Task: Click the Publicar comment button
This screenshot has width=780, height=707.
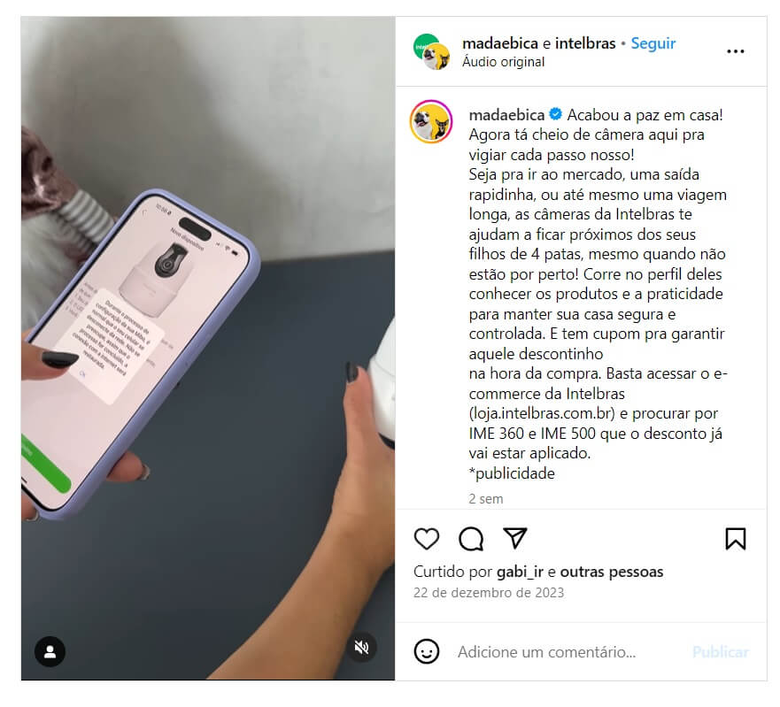Action: [x=720, y=652]
